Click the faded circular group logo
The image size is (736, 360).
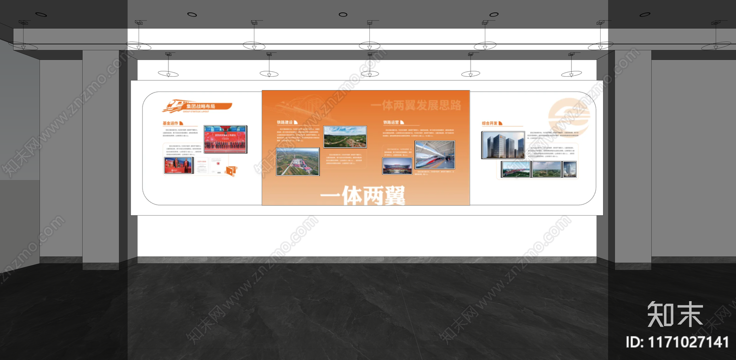tap(569, 117)
